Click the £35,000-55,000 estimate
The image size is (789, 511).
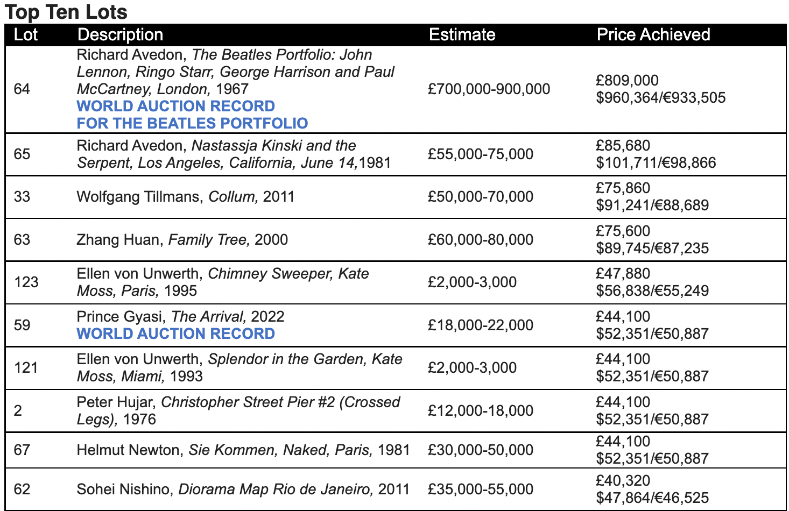pos(480,489)
